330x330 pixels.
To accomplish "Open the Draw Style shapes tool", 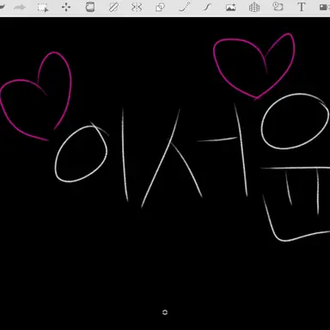I will [160, 7].
